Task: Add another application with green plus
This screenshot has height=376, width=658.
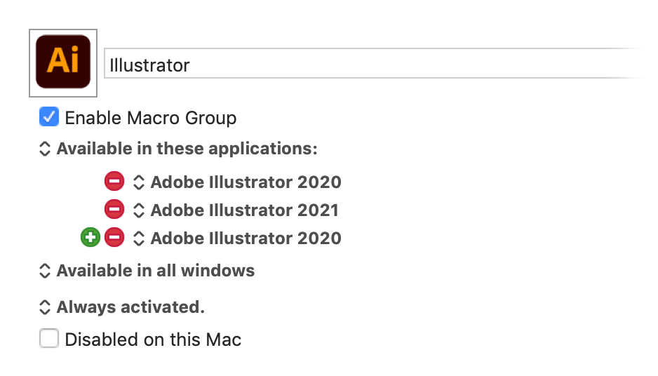Action: point(90,237)
